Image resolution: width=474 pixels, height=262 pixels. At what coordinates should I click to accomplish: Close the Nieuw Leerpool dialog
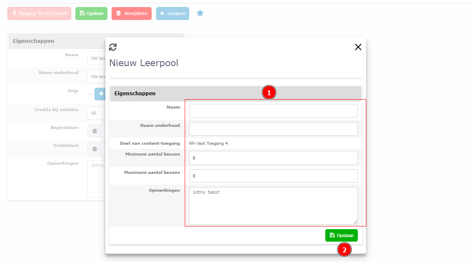358,47
